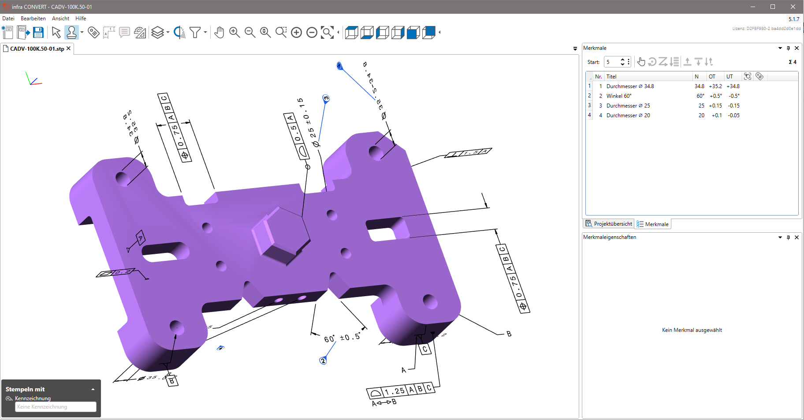Click the magnifier with up-down arrows

coord(265,32)
